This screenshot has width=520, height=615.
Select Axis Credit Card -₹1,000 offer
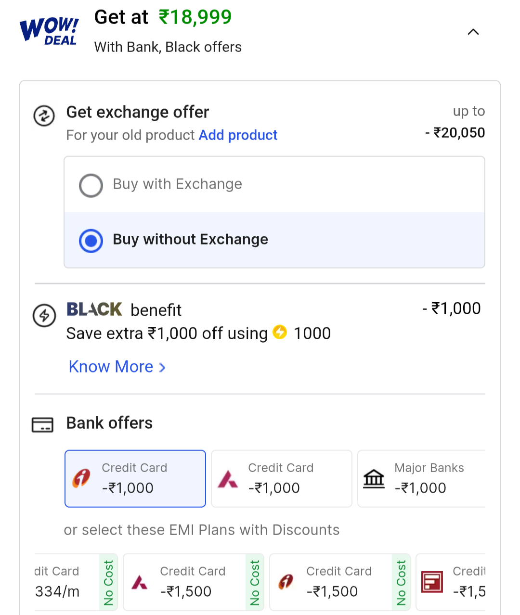[282, 479]
